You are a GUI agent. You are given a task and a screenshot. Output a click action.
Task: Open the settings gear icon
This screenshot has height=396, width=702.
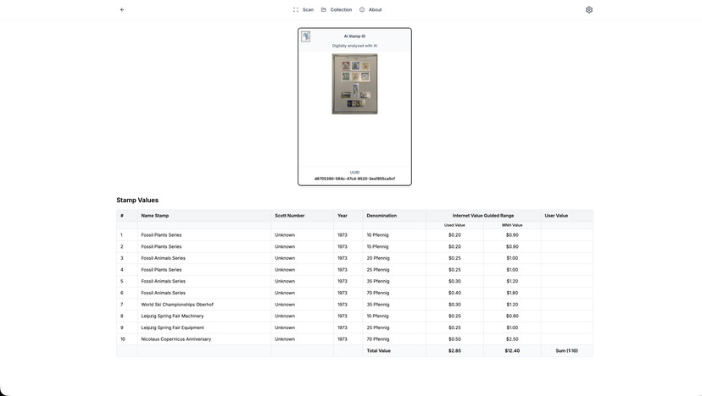[589, 10]
